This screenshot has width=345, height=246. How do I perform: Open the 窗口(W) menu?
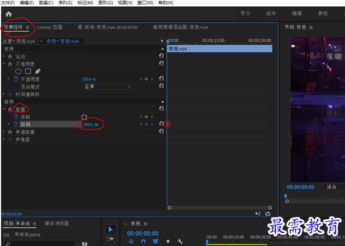tap(145, 3)
